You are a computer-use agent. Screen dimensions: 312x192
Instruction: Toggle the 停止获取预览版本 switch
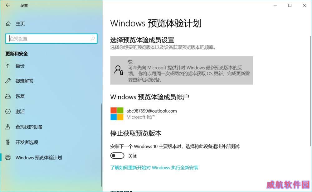coord(117,156)
